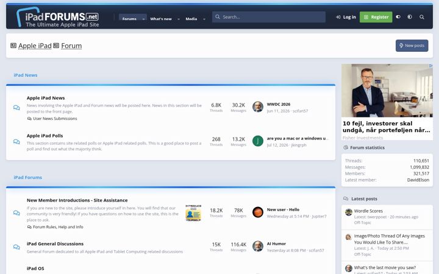Open the iPad OS forum
The height and width of the screenshot is (274, 439).
click(35, 269)
